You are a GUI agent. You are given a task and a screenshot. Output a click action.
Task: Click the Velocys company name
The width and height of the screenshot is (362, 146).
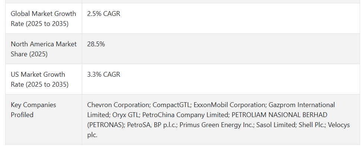339,125
